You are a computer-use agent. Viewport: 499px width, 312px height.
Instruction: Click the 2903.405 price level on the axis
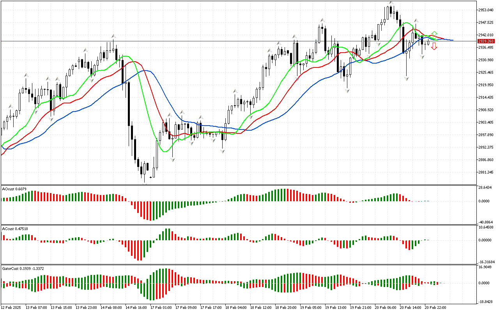487,122
